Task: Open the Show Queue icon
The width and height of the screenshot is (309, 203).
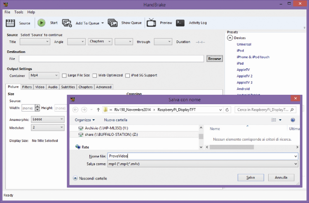Action: click(112, 23)
